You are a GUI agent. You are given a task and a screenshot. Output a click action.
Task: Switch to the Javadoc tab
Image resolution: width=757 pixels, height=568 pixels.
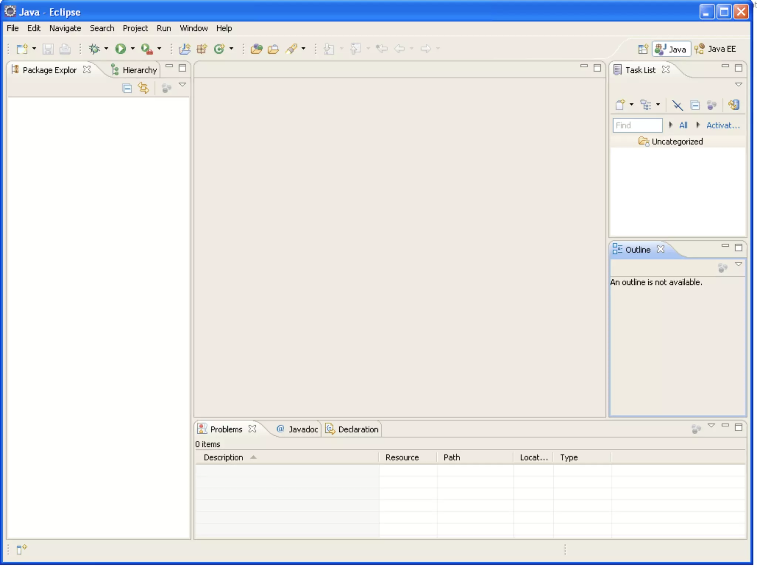click(298, 429)
